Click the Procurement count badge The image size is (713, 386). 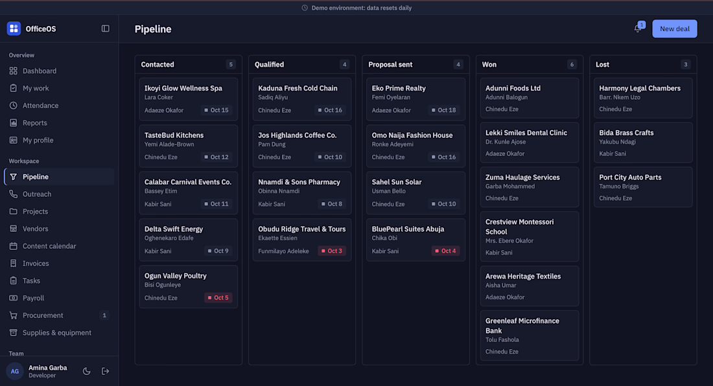click(104, 315)
